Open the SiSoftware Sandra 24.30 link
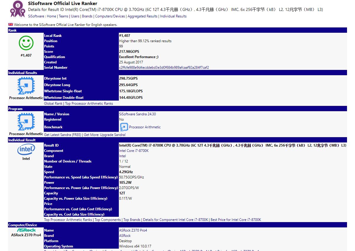Screen dimensions: 355x251 (137, 114)
